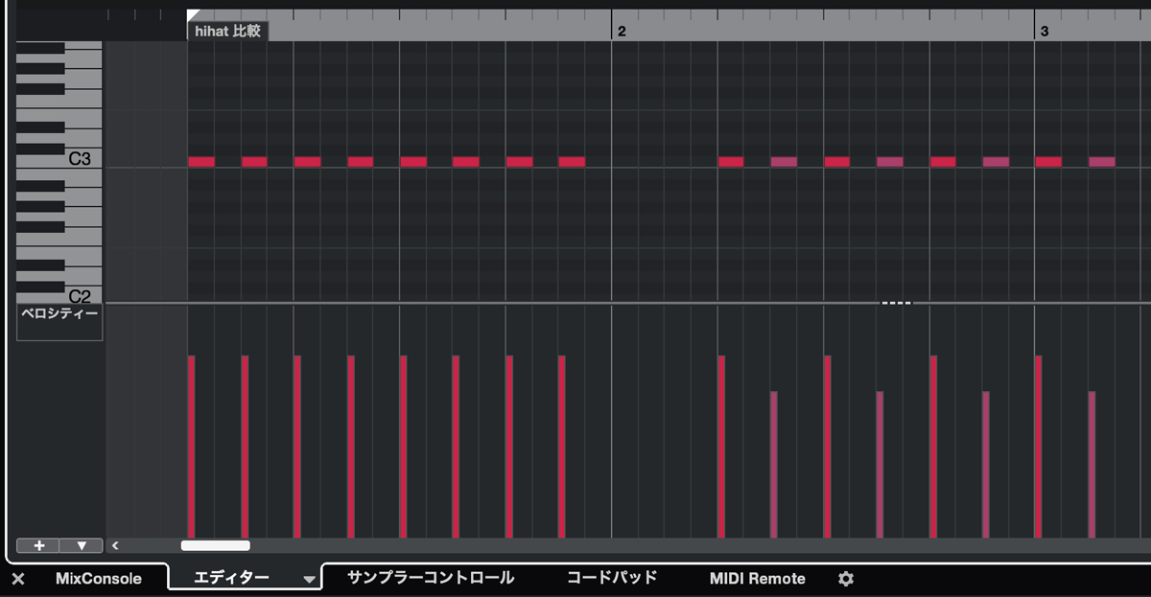Close the lower zone with the X icon

point(18,579)
